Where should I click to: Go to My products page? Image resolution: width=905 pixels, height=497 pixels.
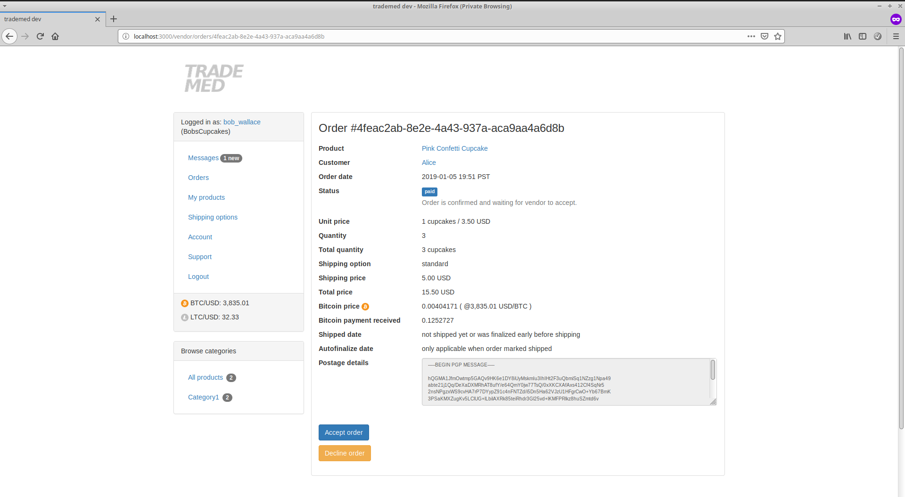[x=206, y=197]
